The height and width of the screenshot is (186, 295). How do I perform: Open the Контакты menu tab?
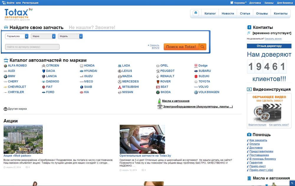click(x=281, y=14)
